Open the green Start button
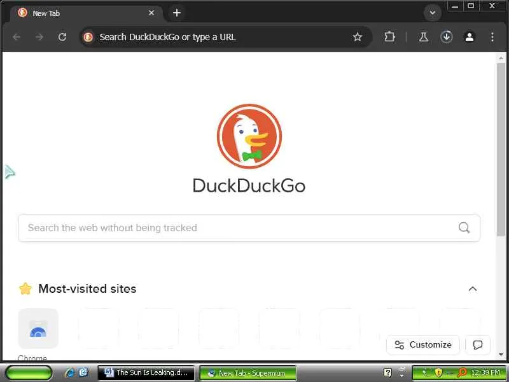 point(29,372)
